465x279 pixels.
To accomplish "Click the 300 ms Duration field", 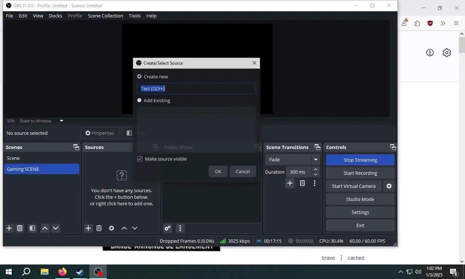I will [x=299, y=172].
